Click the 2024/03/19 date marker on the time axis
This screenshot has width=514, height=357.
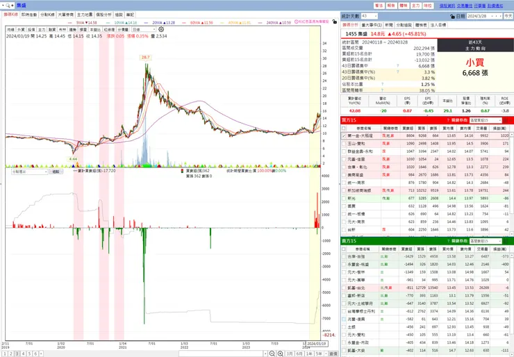317,344
